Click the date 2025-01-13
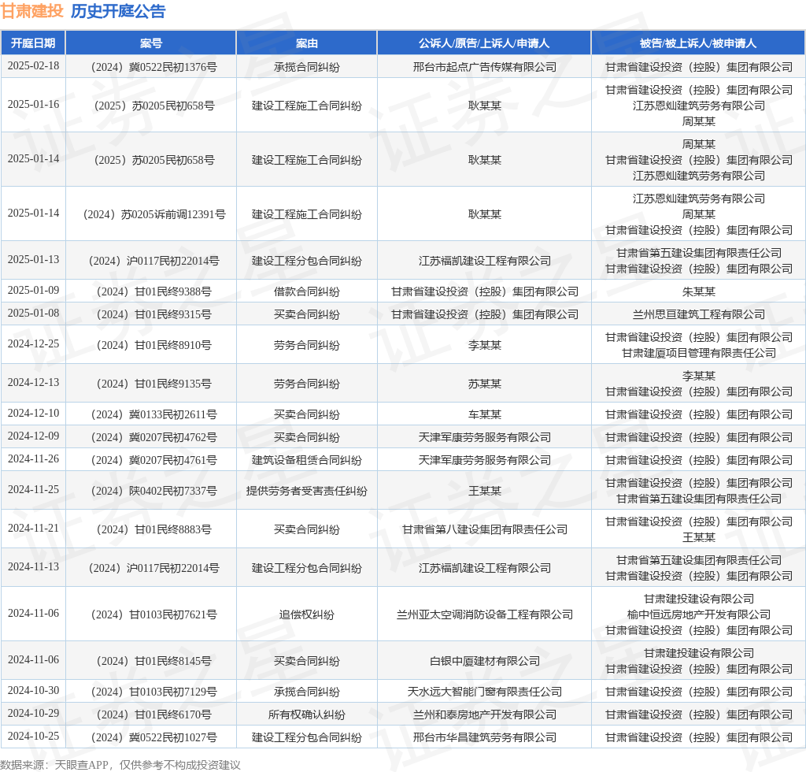806x772 pixels. click(x=33, y=260)
